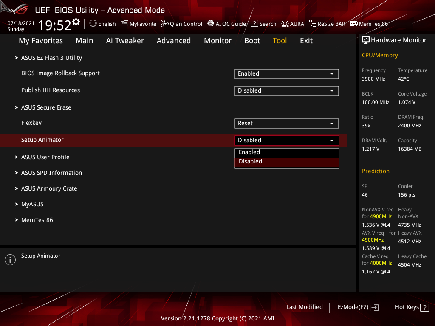The image size is (435, 326).
Task: Open Qfan Control
Action: [x=181, y=24]
